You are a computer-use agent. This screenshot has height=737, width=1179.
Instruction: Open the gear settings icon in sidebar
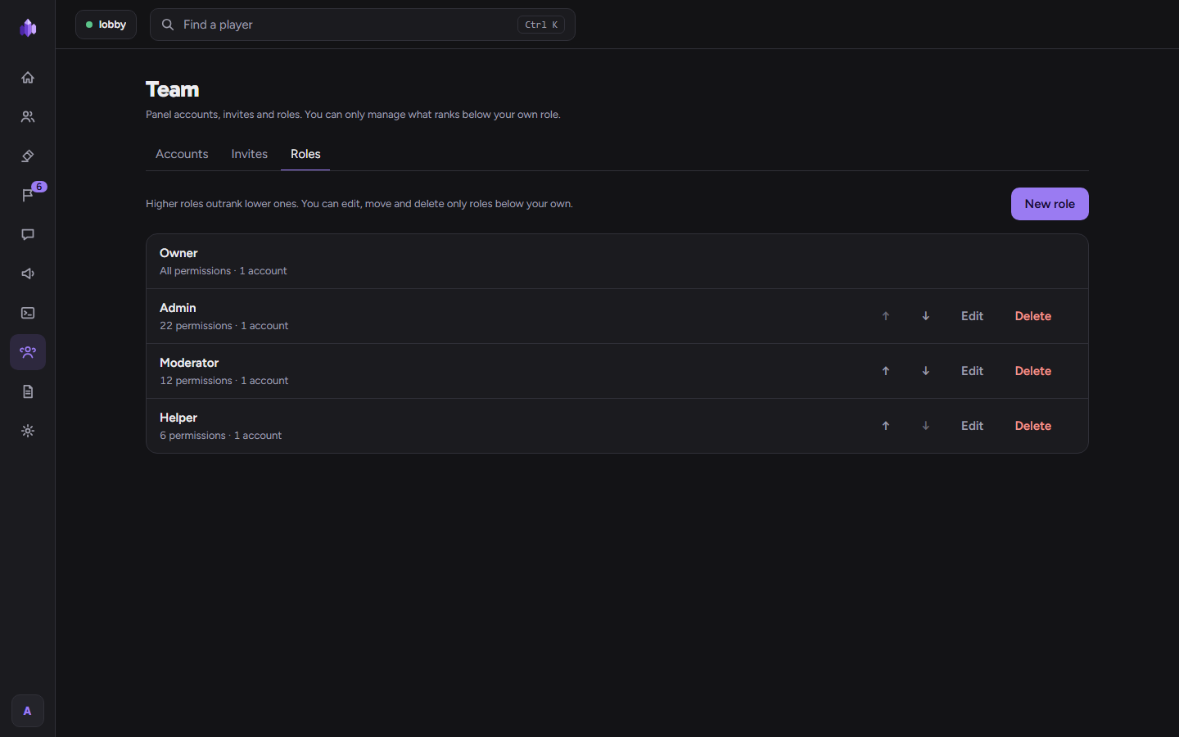click(x=28, y=431)
